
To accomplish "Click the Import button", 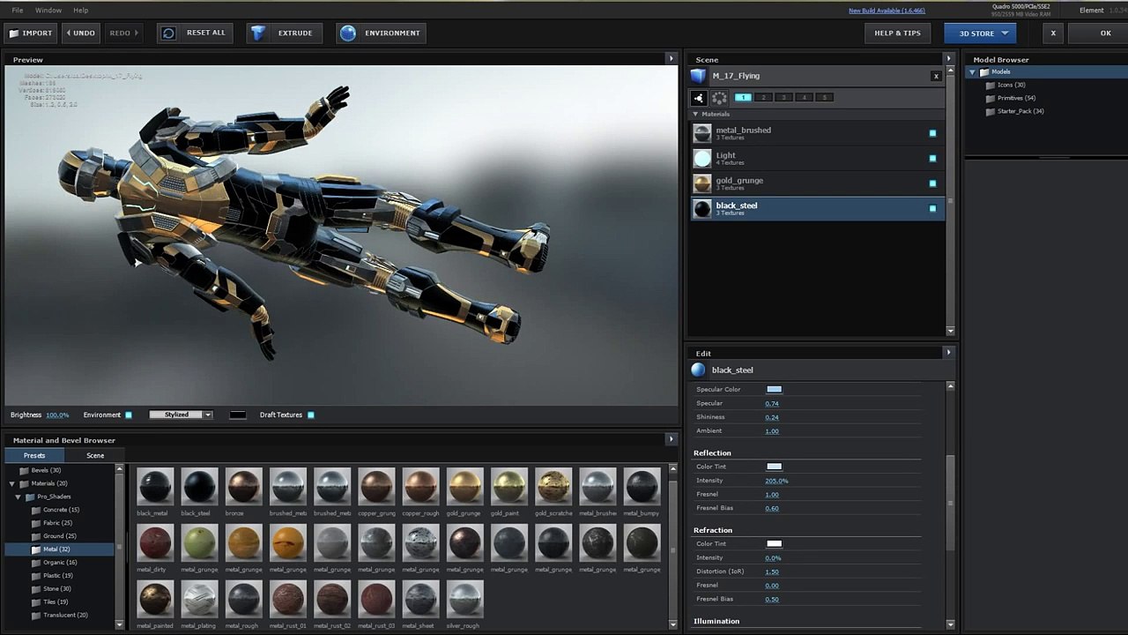I will tap(30, 34).
